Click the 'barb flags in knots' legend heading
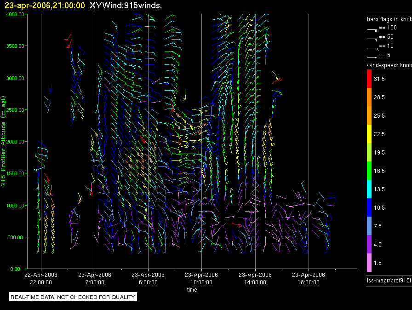Viewport: 412px width, 310px height. point(389,19)
